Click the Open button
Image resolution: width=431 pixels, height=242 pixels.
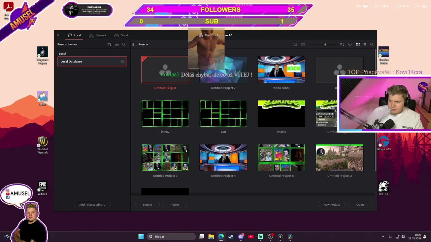[360, 205]
